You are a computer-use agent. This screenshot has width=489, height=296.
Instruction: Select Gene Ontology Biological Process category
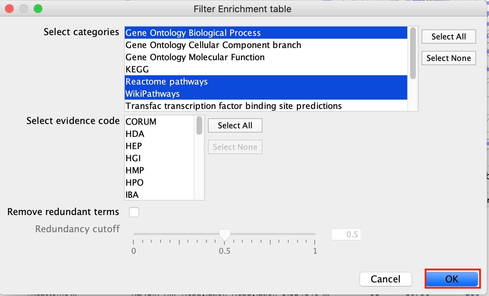(x=193, y=33)
